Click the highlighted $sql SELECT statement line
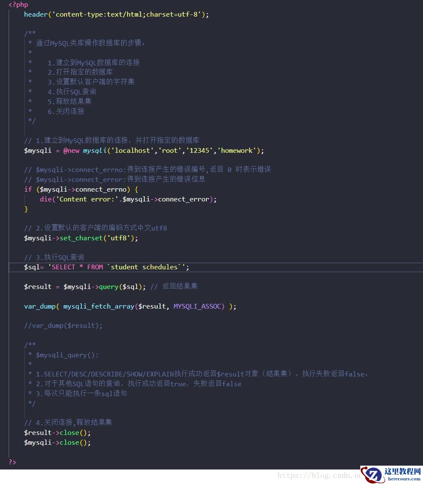 click(106, 267)
